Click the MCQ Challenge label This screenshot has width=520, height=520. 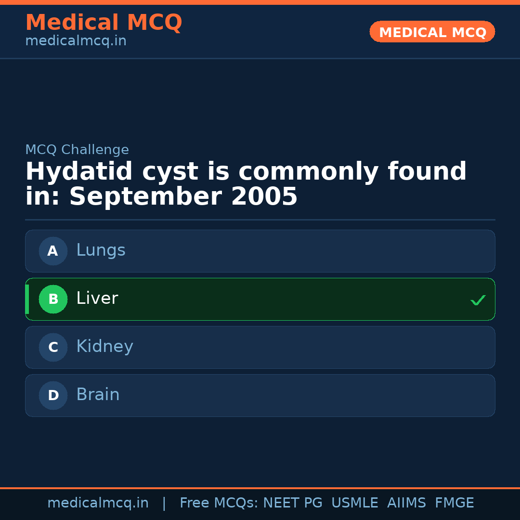[x=77, y=150]
